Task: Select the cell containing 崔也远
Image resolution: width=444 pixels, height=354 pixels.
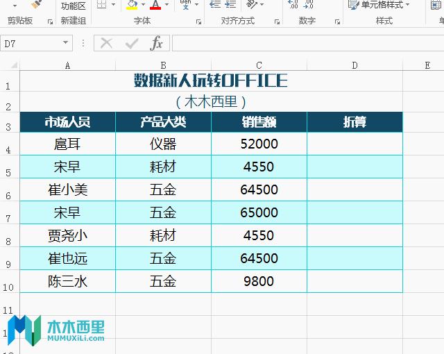Action: coord(68,259)
